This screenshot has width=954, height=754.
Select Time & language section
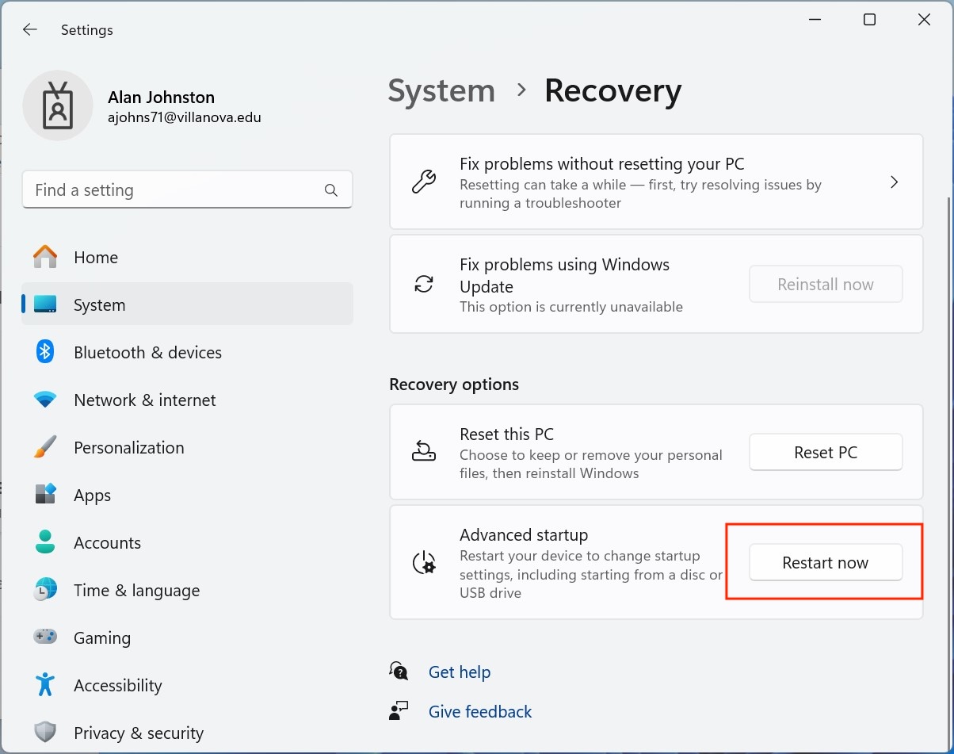(136, 591)
